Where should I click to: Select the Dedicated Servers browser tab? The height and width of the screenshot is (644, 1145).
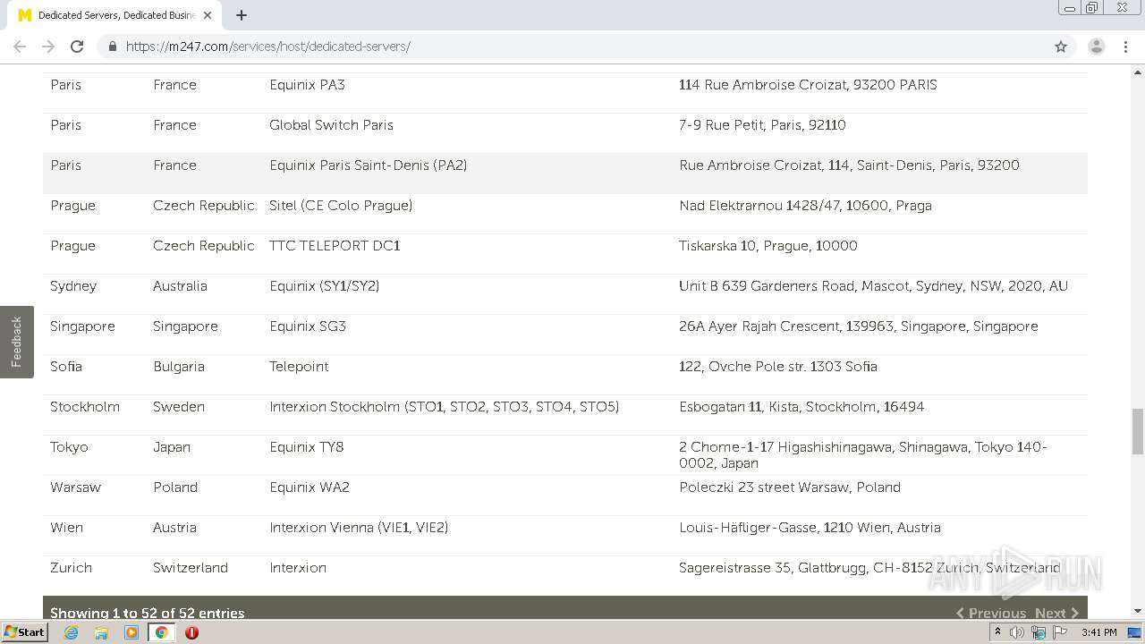pos(116,15)
